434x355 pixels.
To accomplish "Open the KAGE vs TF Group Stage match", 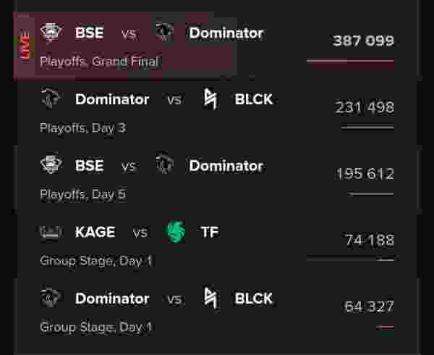I will coord(217,246).
